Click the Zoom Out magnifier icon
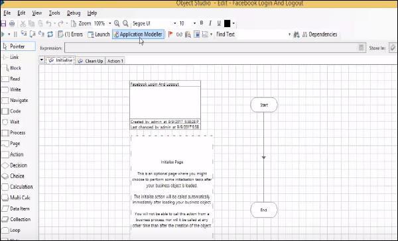The width and height of the screenshot is (398, 241). [x=125, y=24]
